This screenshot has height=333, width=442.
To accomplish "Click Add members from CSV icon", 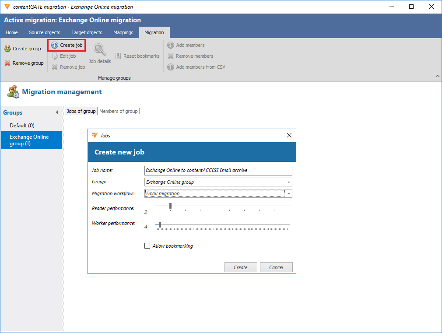I will point(171,67).
